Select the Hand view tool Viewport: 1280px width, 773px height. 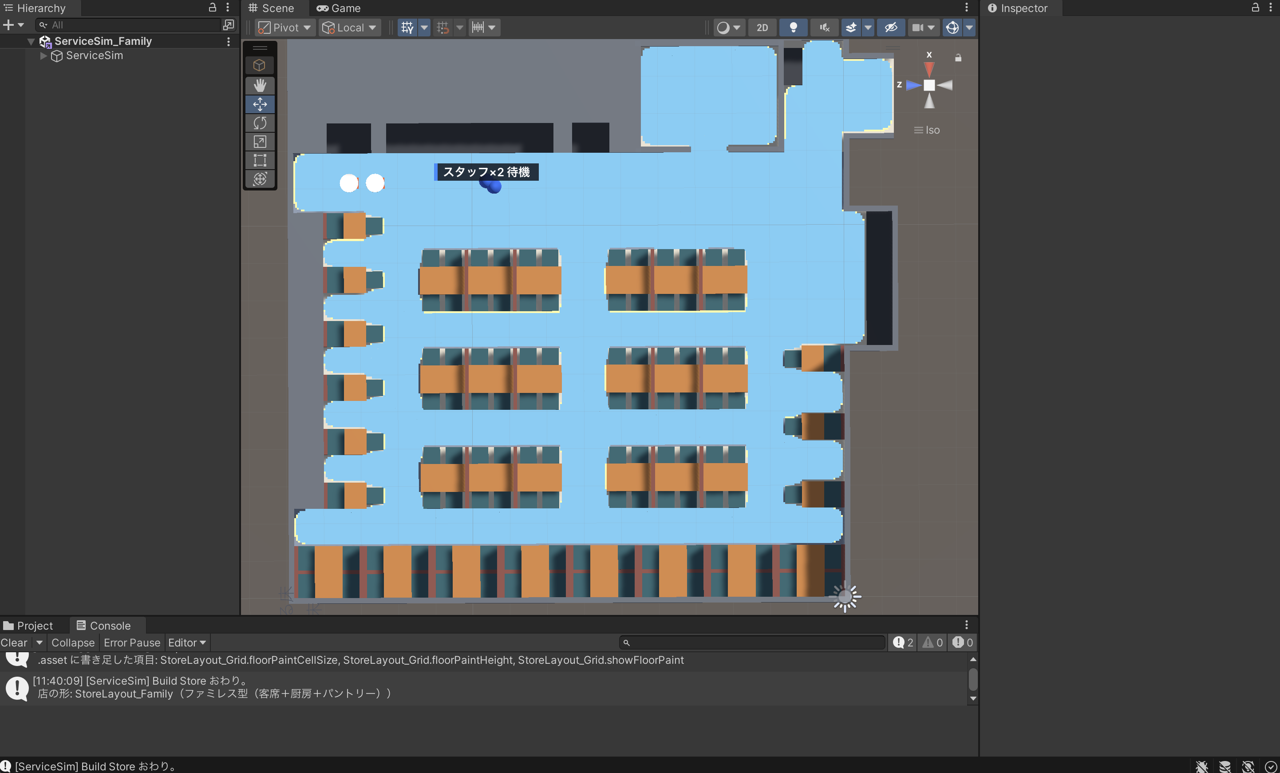click(260, 85)
